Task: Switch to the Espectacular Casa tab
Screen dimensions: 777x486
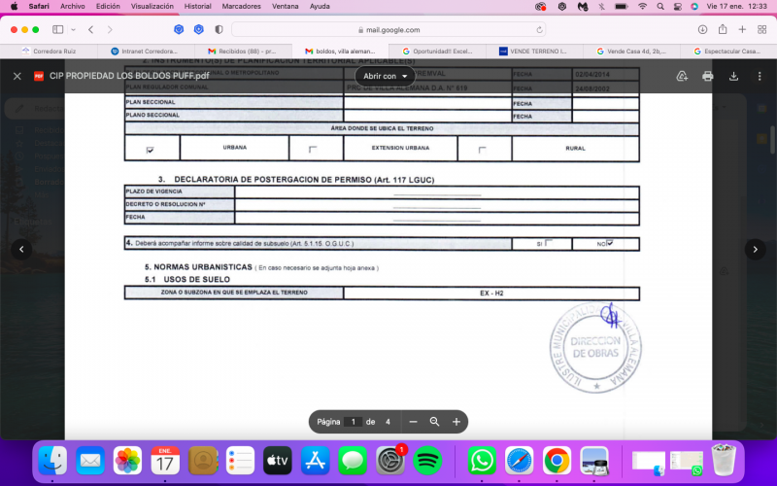Action: pyautogui.click(x=727, y=52)
